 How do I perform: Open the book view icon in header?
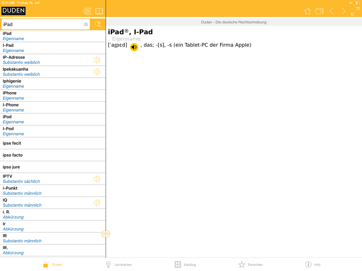tap(99, 11)
